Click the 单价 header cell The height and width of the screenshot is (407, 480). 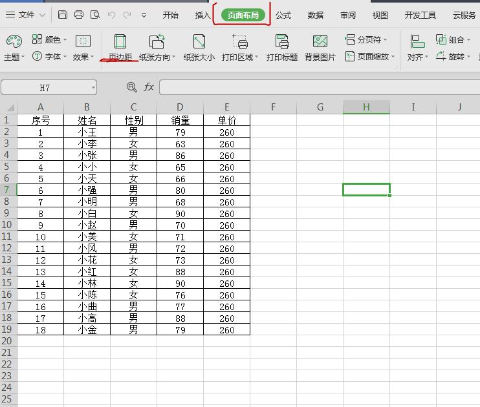pyautogui.click(x=227, y=120)
